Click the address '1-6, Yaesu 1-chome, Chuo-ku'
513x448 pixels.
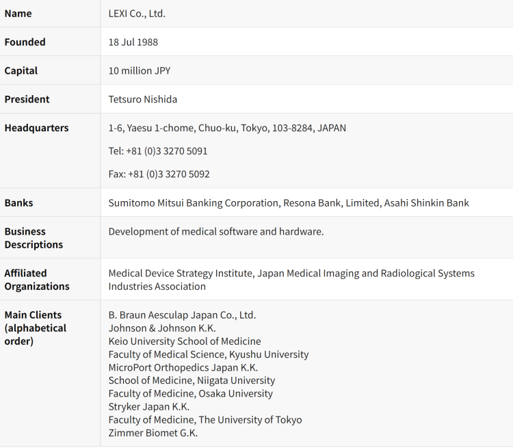[x=173, y=128]
